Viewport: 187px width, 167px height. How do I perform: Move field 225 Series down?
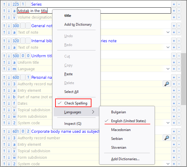[x=9, y=4]
